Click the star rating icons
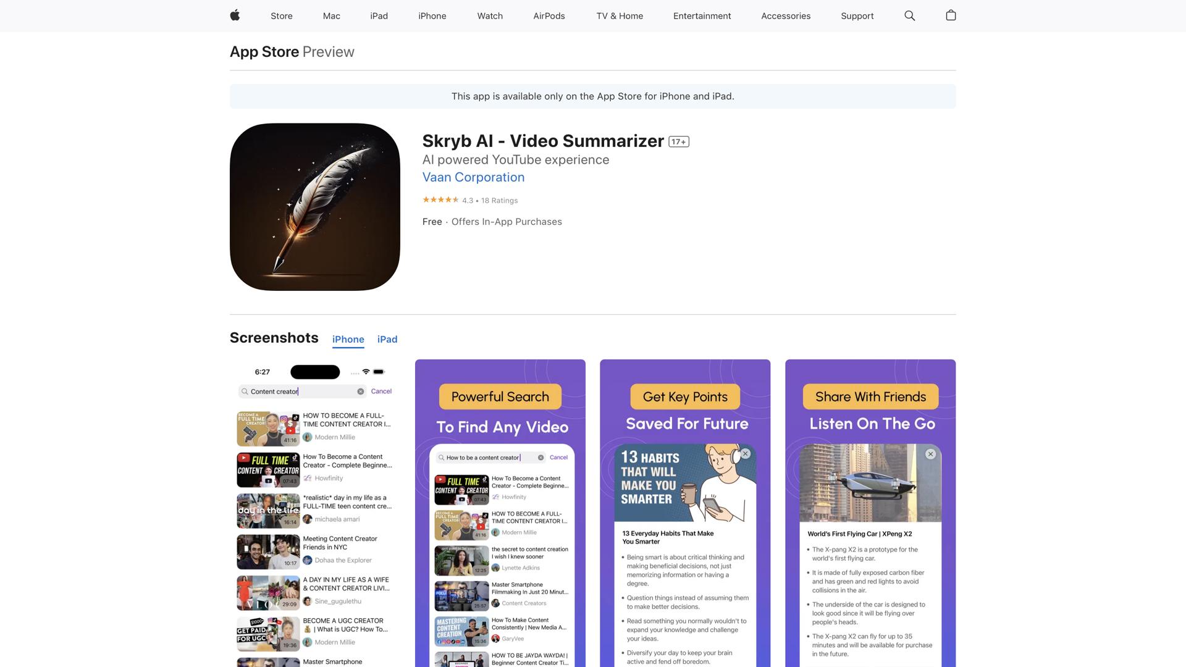 [x=440, y=200]
